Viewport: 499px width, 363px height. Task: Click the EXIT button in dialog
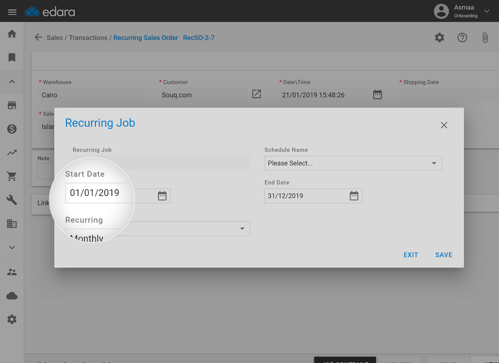(410, 255)
